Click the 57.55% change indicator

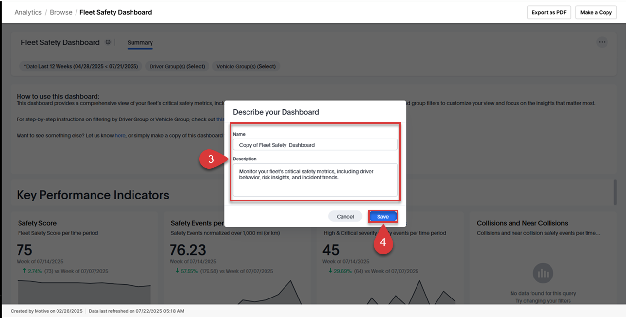point(187,271)
